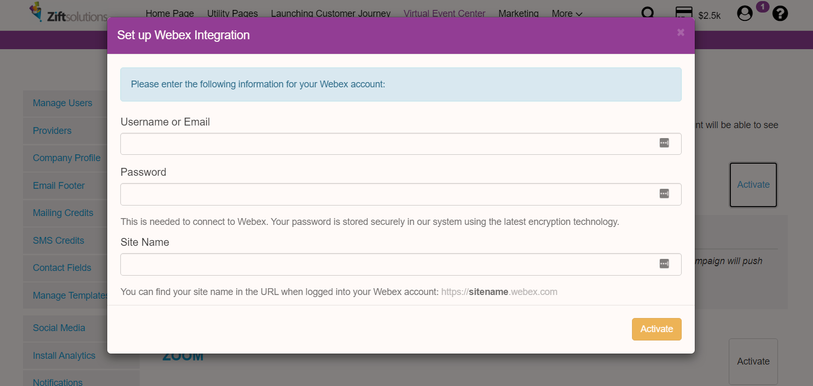This screenshot has width=813, height=386.
Task: Open Install Analytics sidebar link
Action: [64, 356]
